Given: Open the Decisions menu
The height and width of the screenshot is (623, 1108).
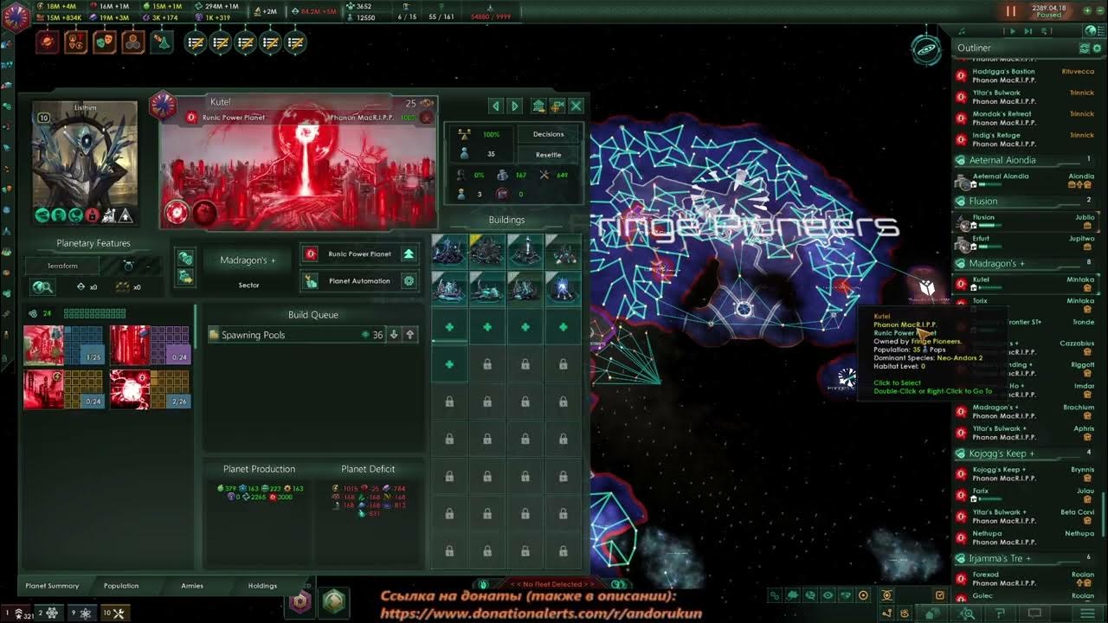Looking at the screenshot, I should tap(548, 134).
